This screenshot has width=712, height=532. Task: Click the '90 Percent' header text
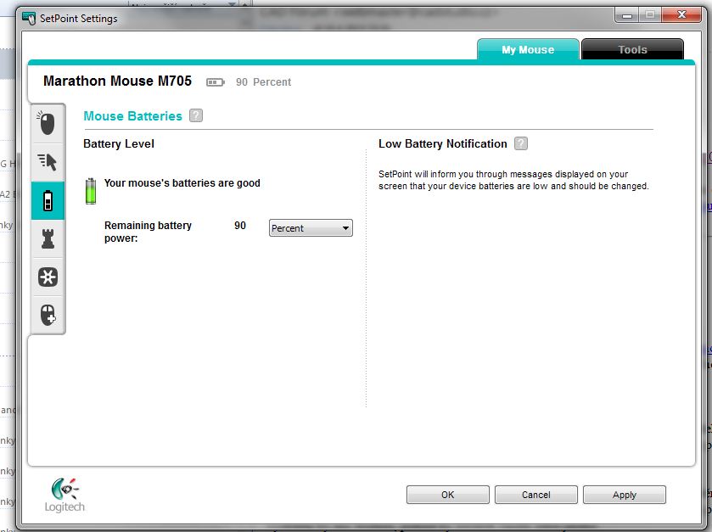(x=263, y=82)
